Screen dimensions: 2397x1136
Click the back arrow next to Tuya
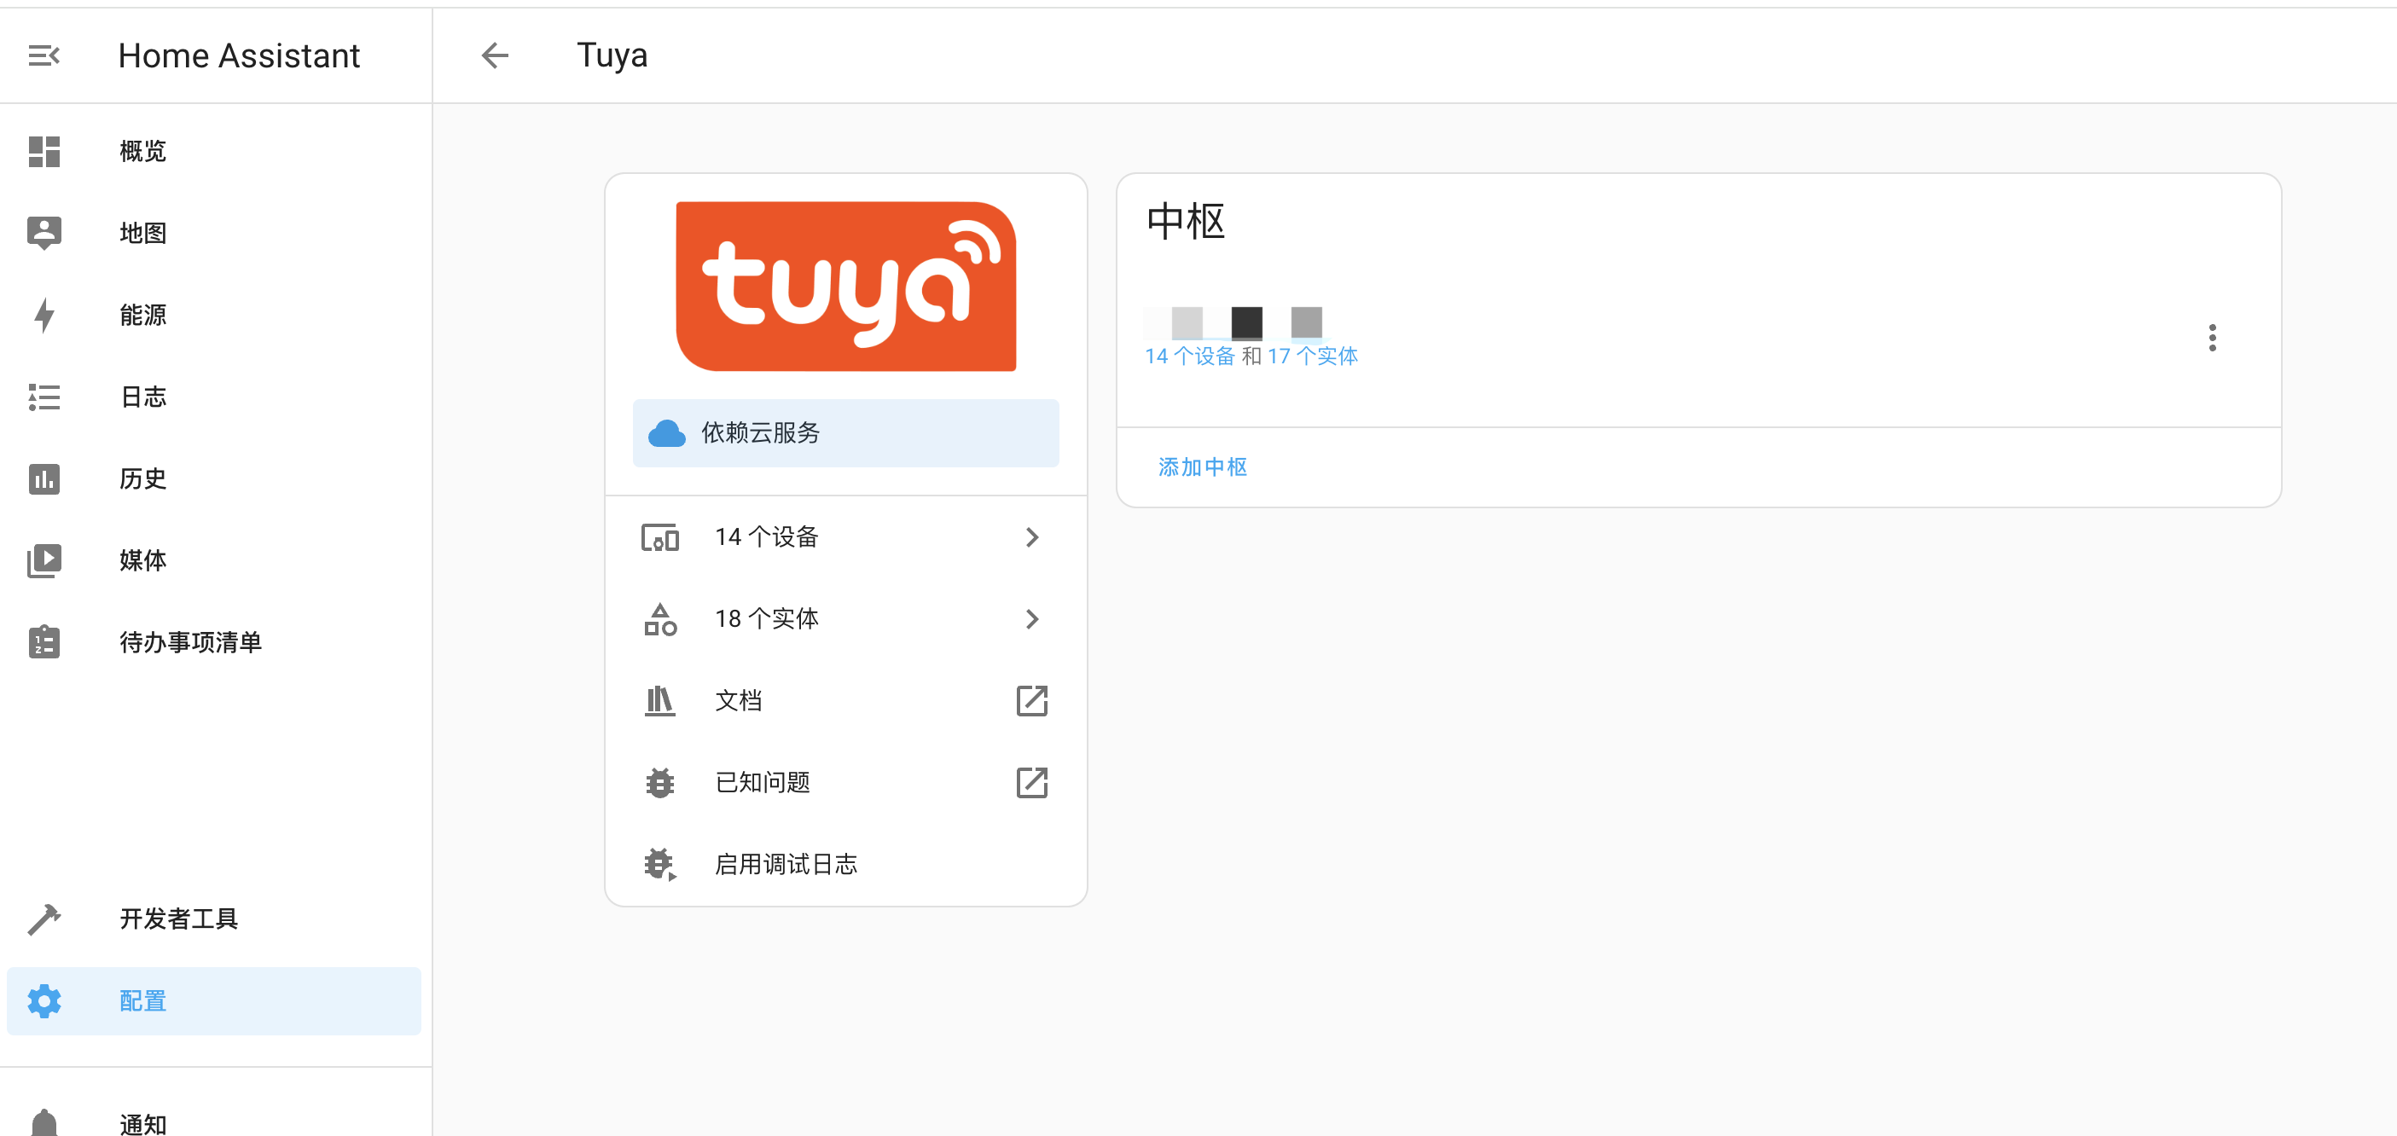coord(495,55)
